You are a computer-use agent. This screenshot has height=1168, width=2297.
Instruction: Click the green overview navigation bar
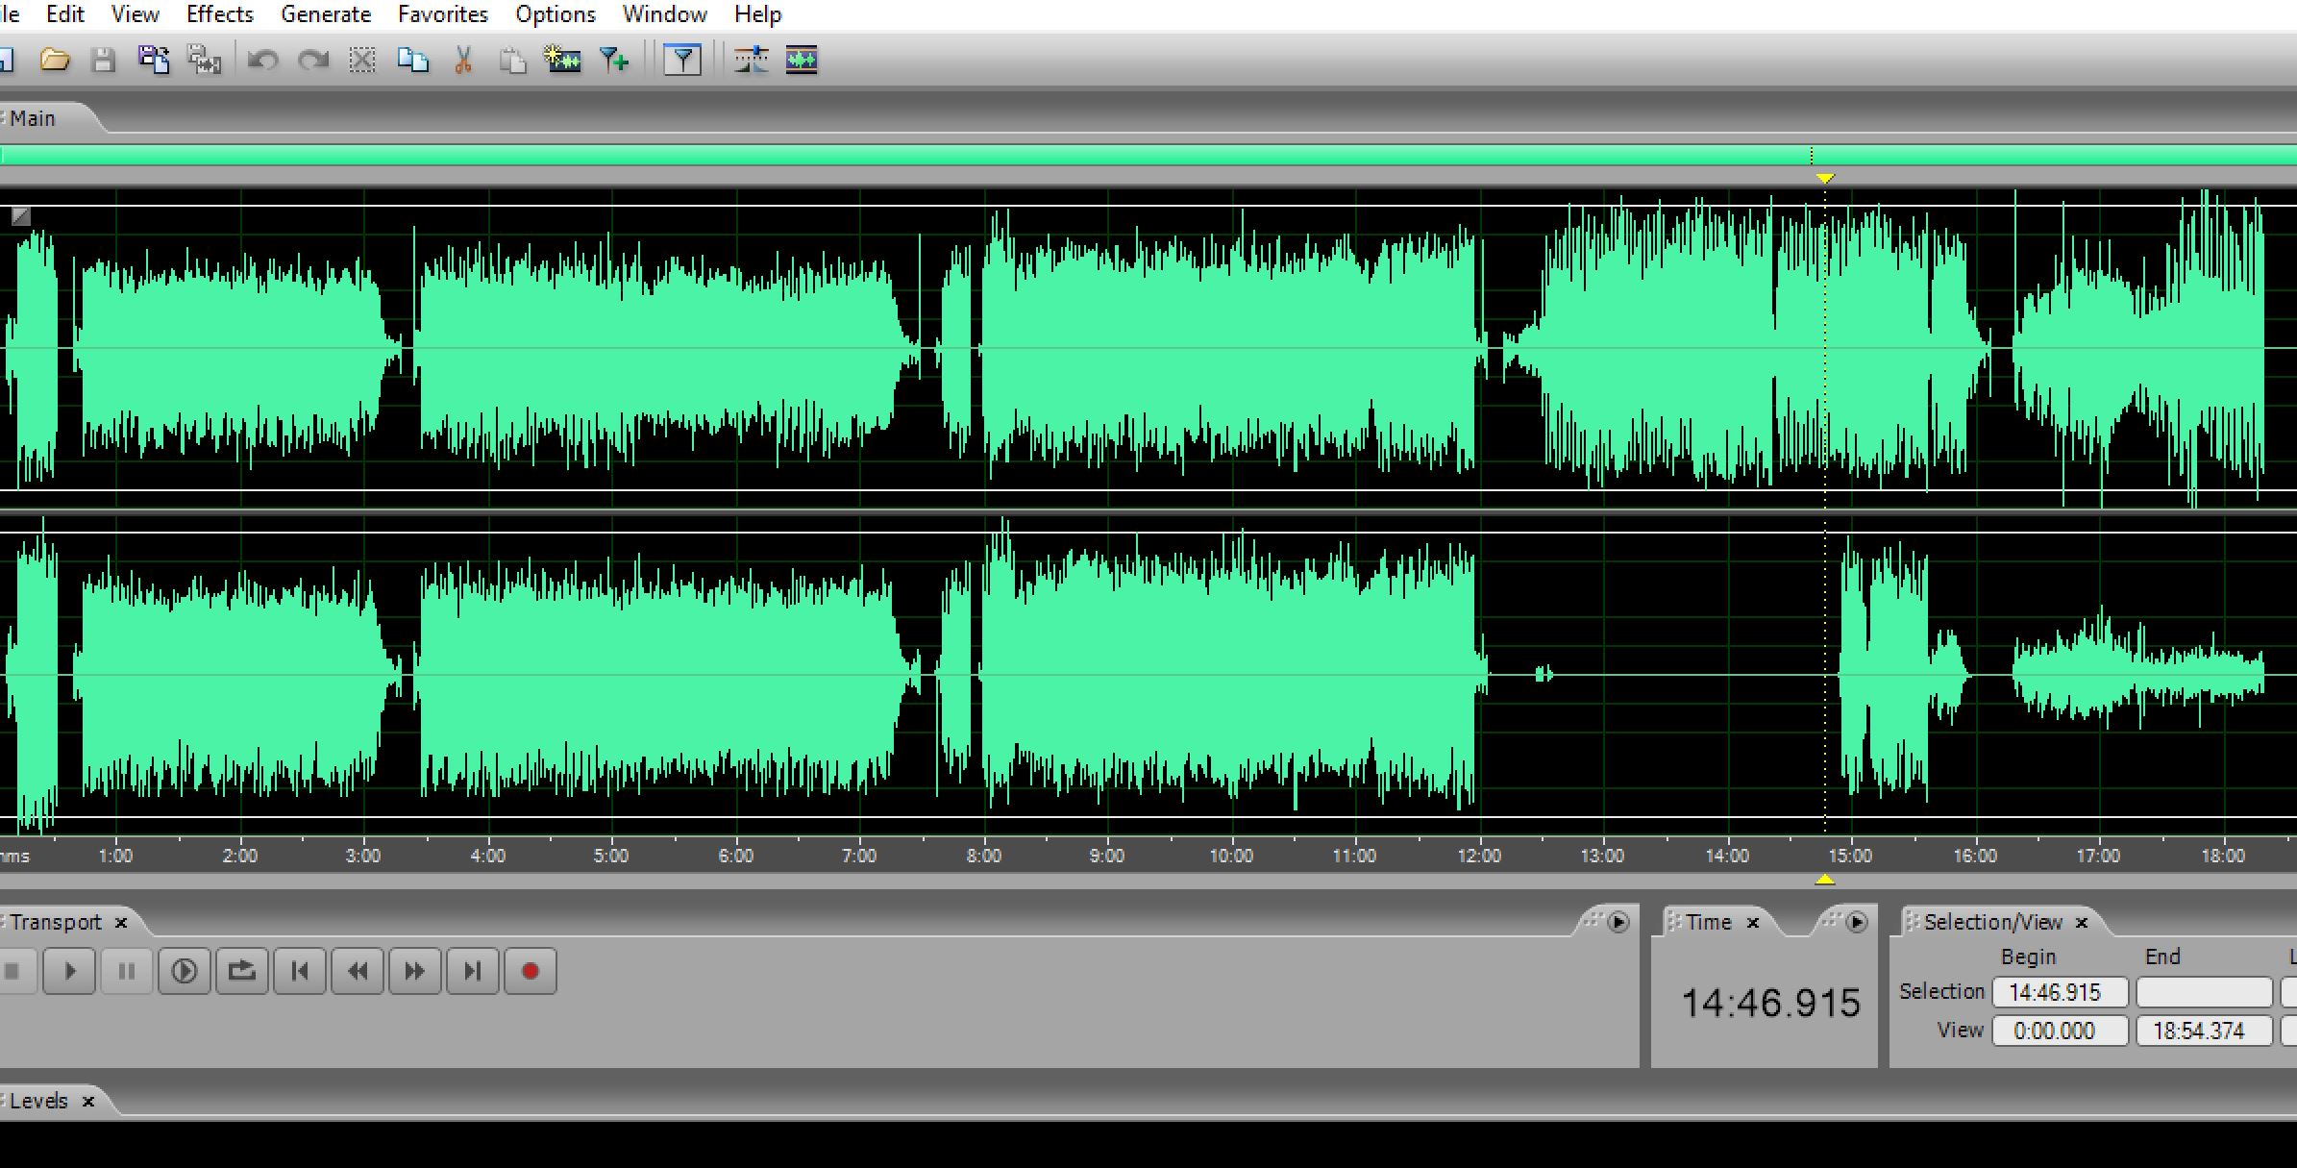(x=961, y=156)
